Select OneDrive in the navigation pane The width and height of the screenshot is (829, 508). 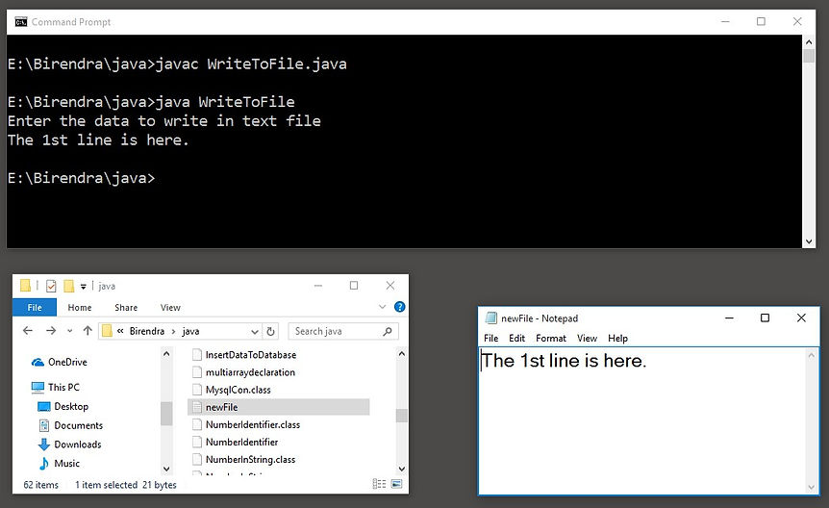67,362
